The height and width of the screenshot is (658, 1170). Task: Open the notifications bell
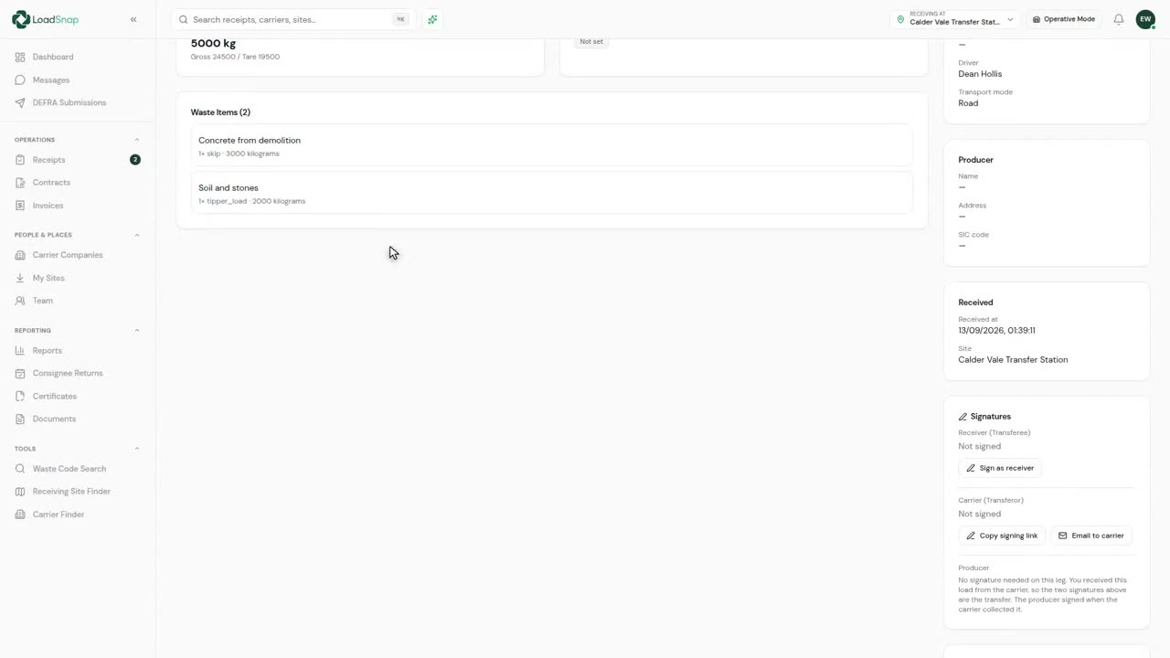click(x=1118, y=19)
